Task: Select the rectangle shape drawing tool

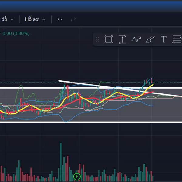Action: pyautogui.click(x=109, y=39)
